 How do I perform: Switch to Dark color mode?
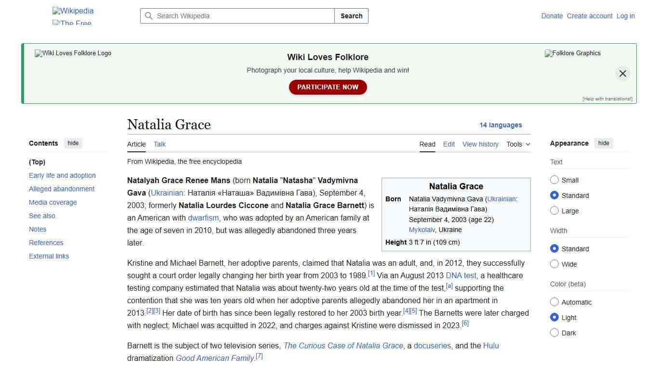click(554, 332)
